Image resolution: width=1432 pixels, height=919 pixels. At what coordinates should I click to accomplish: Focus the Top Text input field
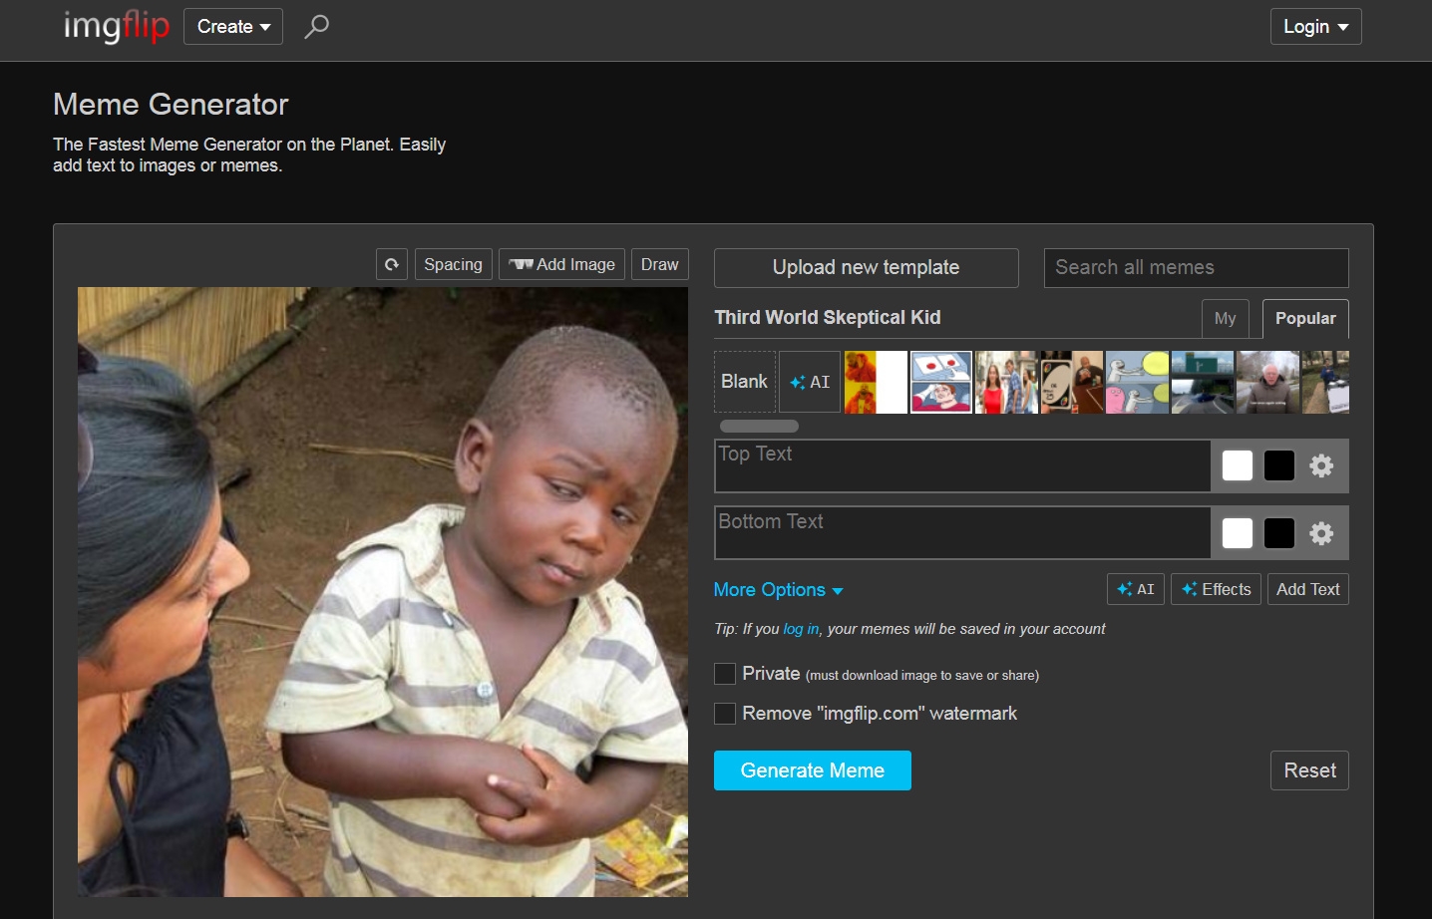point(962,465)
